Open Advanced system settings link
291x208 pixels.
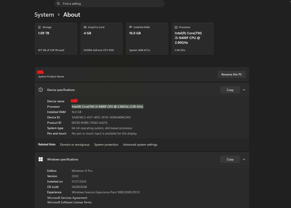140,145
